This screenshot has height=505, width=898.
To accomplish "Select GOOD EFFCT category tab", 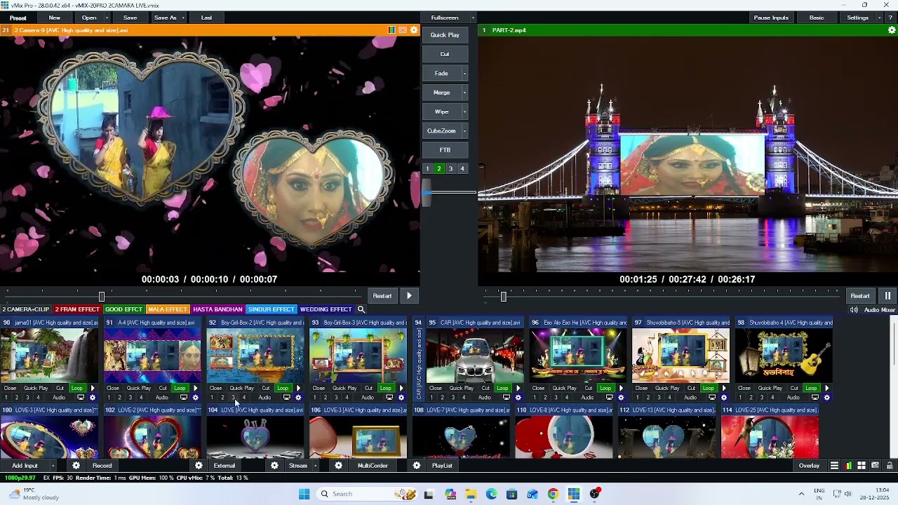I will coord(123,309).
